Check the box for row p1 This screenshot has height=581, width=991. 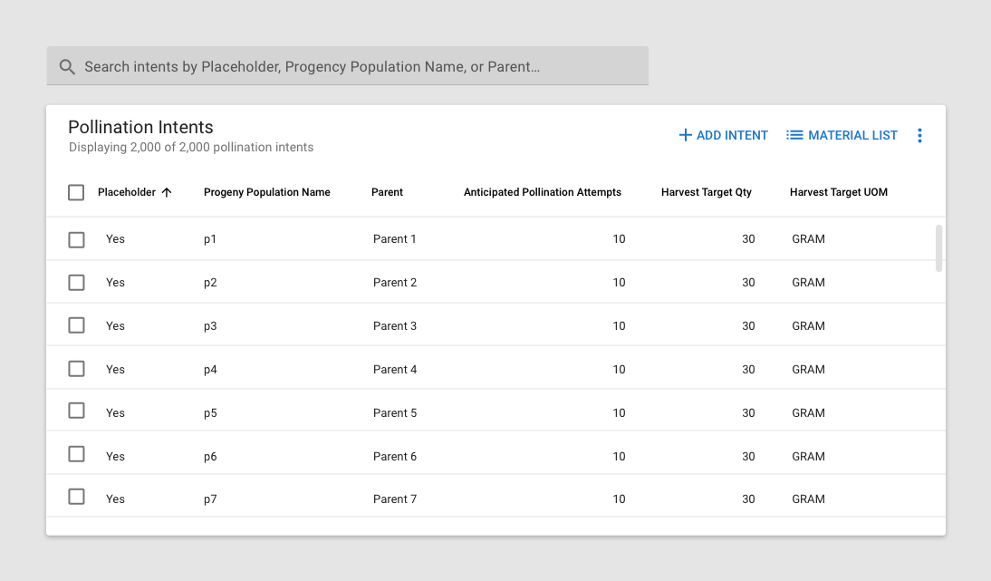pos(76,239)
